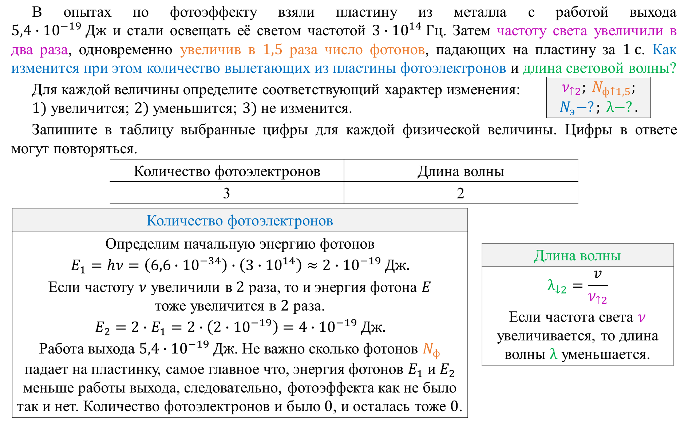The width and height of the screenshot is (688, 422).
Task: Click the line 'Для каждой величины определите соответствующий характер'
Action: click(276, 89)
